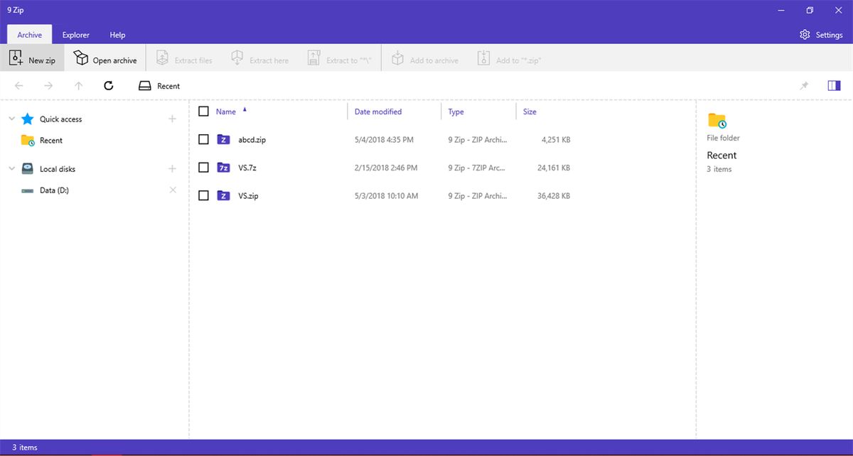Click the New zip icon
The width and height of the screenshot is (853, 456).
click(x=16, y=58)
